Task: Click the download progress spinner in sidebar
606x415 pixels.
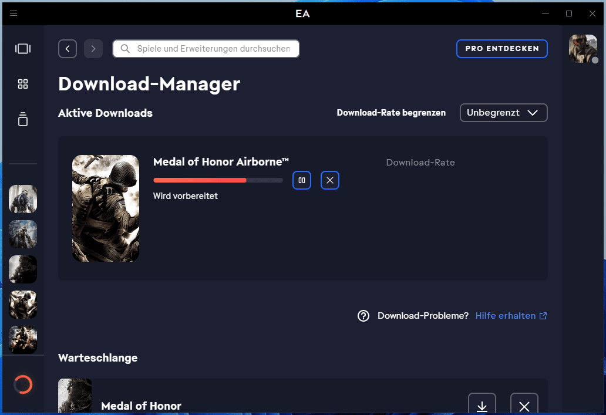Action: pyautogui.click(x=23, y=384)
